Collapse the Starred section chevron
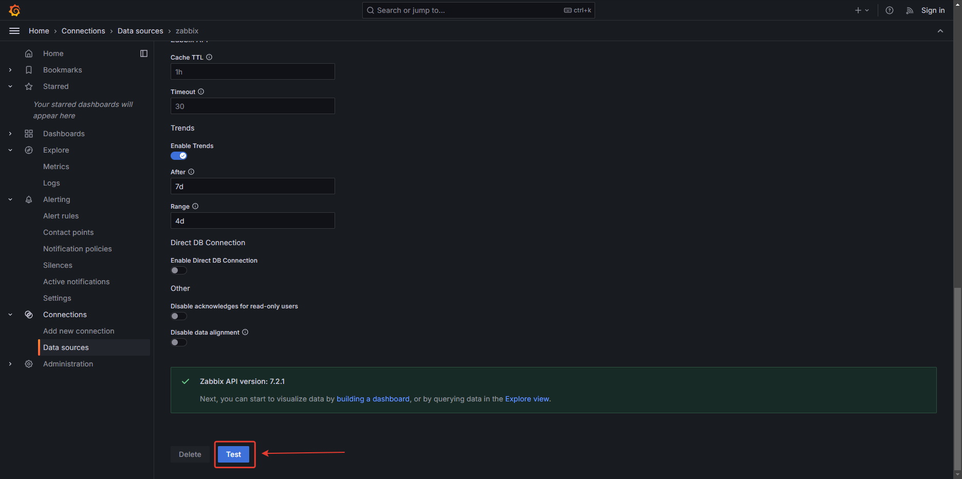 [x=10, y=86]
